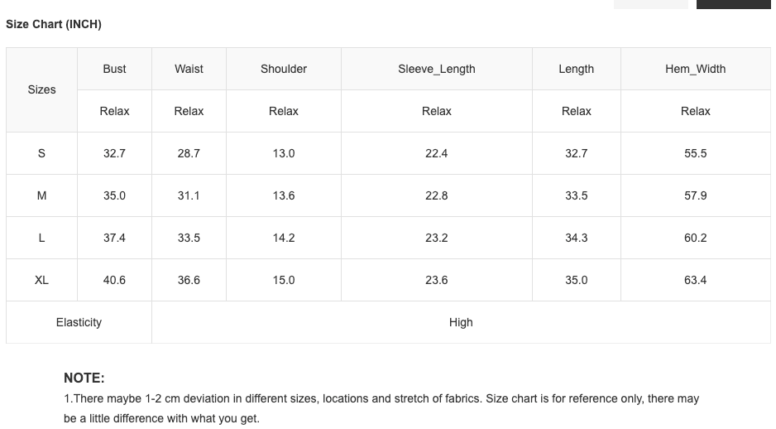Select the 28.7 waist measurement
The height and width of the screenshot is (429, 776).
(x=189, y=153)
